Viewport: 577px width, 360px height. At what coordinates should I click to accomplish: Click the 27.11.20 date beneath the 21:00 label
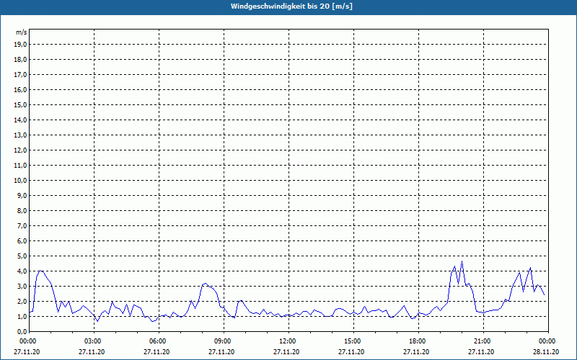tap(481, 351)
